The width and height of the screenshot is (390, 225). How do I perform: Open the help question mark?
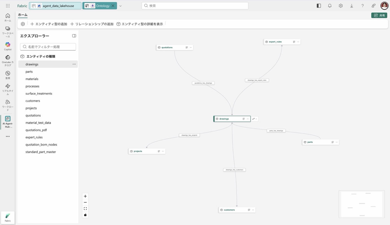pyautogui.click(x=362, y=6)
